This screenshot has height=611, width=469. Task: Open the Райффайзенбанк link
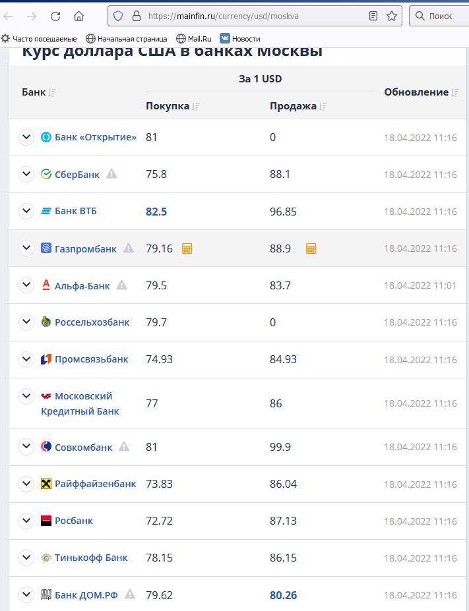pos(96,484)
